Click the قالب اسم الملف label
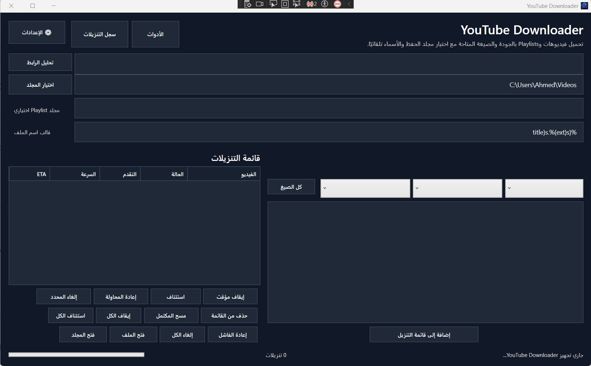This screenshot has height=366, width=591. [32, 132]
